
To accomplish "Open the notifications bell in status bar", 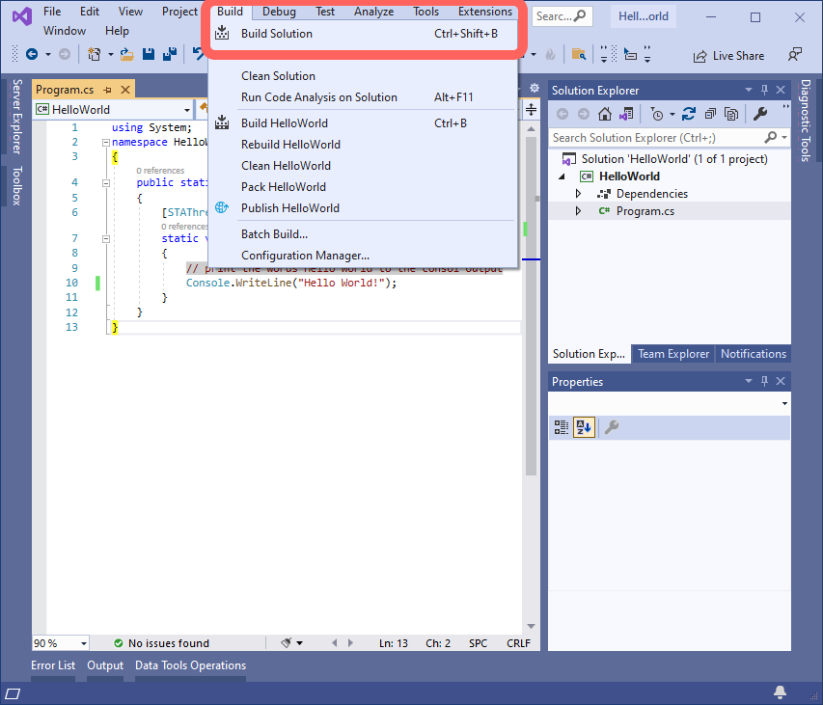I will [780, 692].
